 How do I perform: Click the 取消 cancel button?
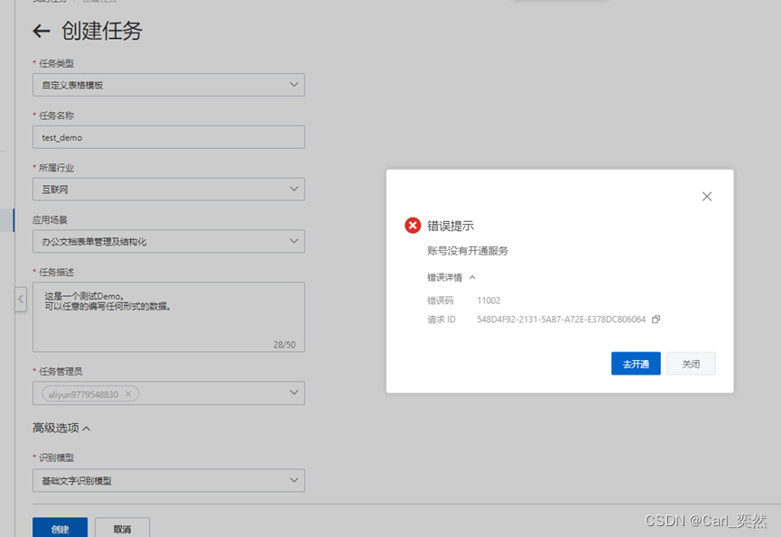pyautogui.click(x=121, y=530)
